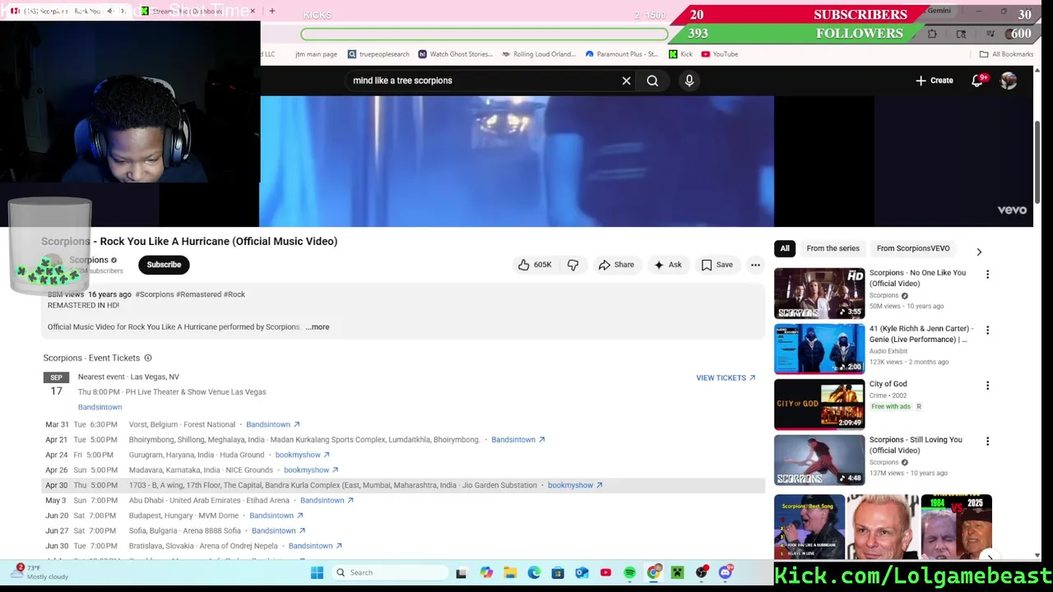Open Task View from the taskbar
This screenshot has width=1053, height=592.
click(x=461, y=572)
